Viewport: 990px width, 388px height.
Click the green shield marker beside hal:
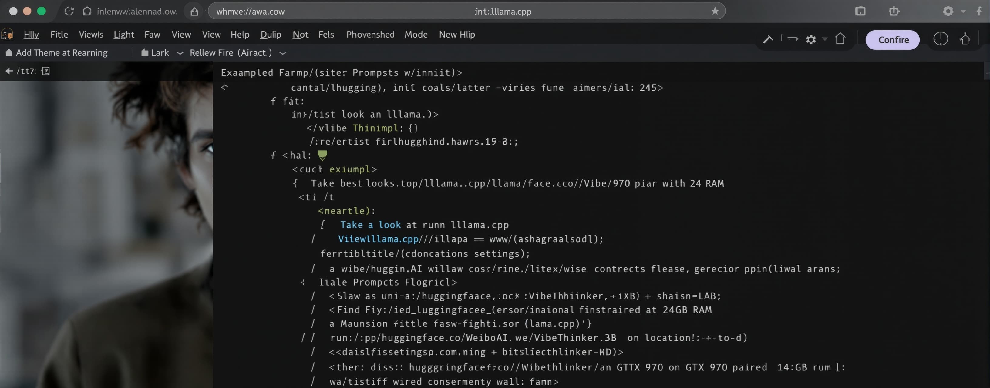click(322, 155)
